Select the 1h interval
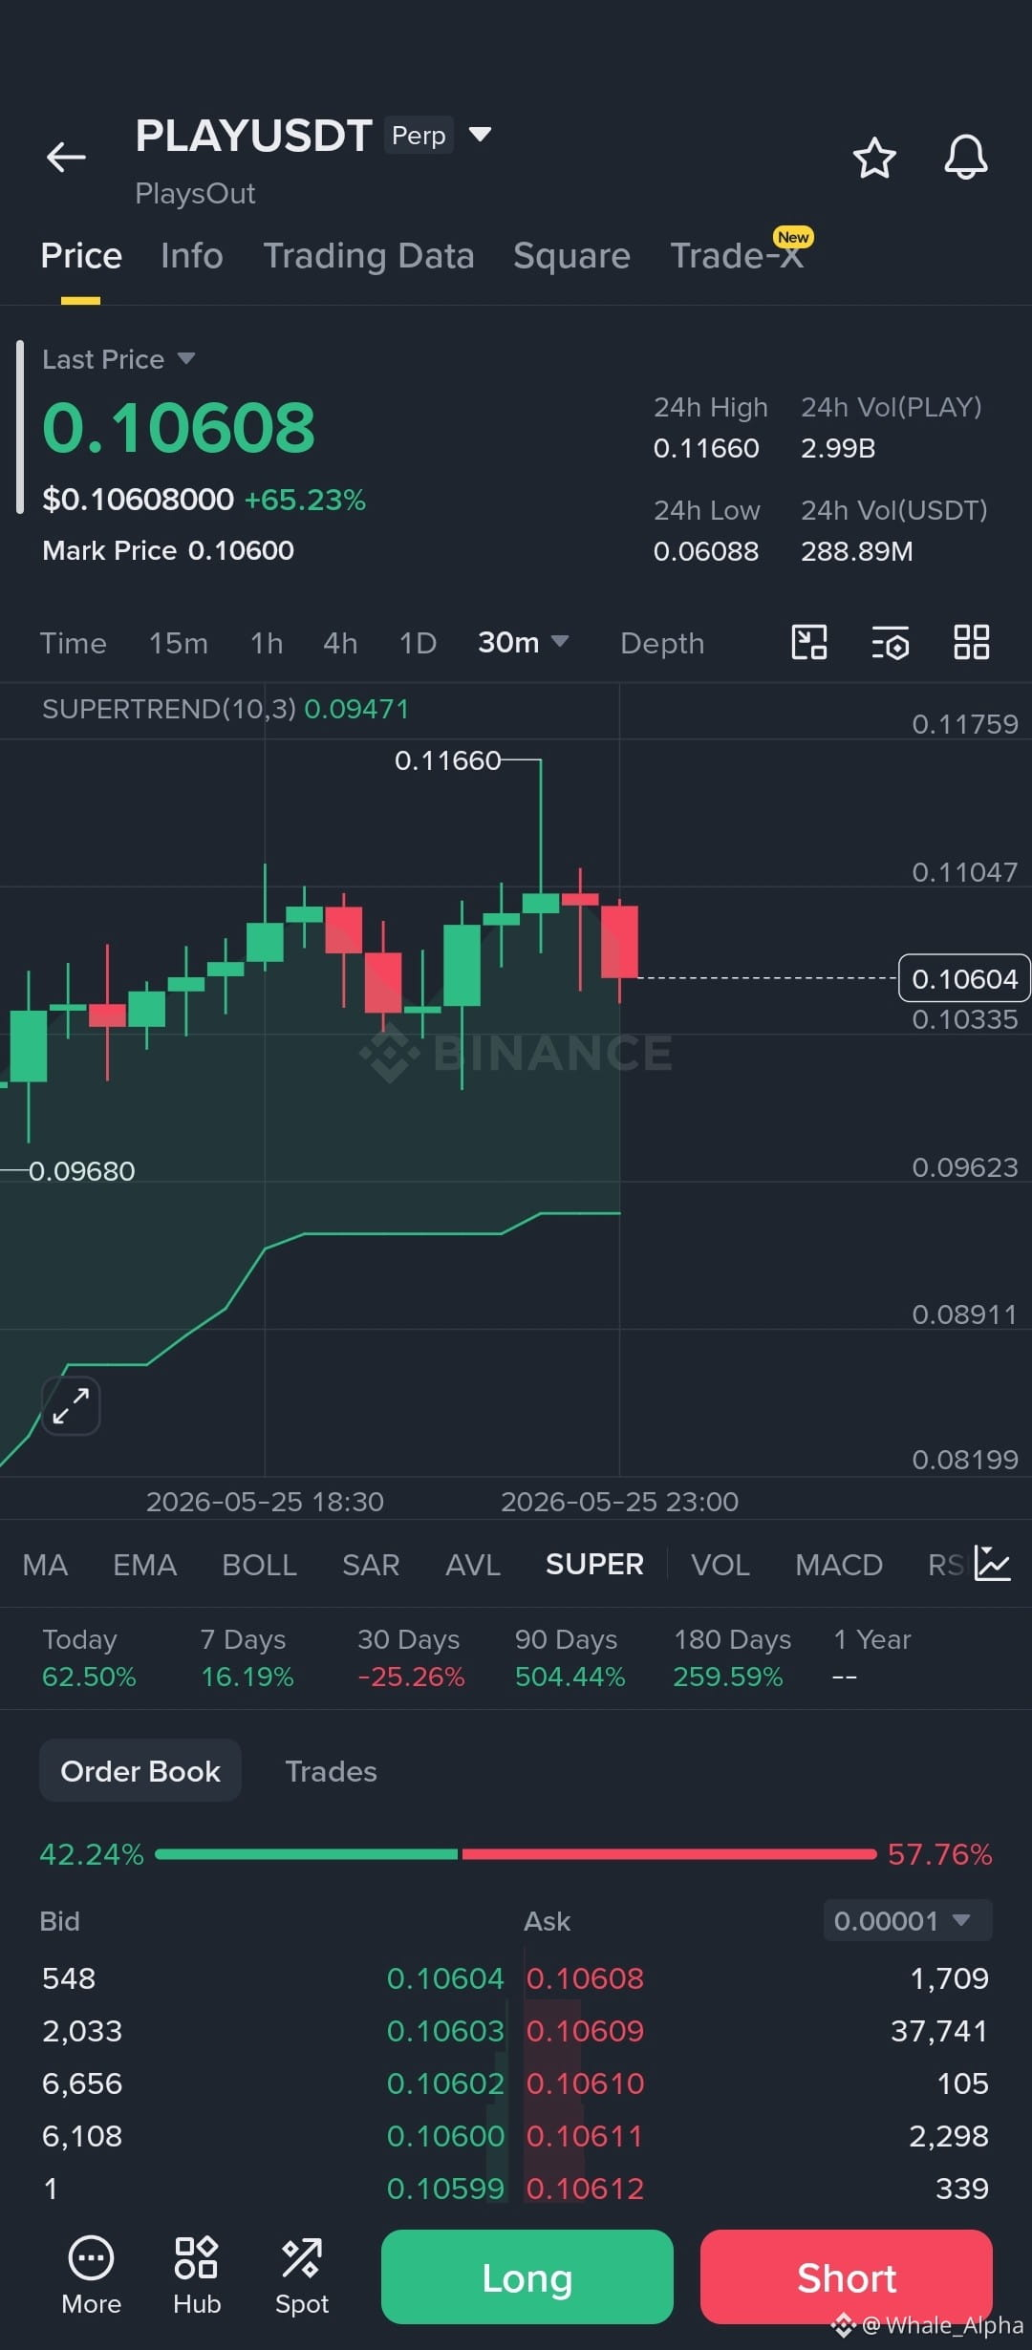 click(267, 643)
